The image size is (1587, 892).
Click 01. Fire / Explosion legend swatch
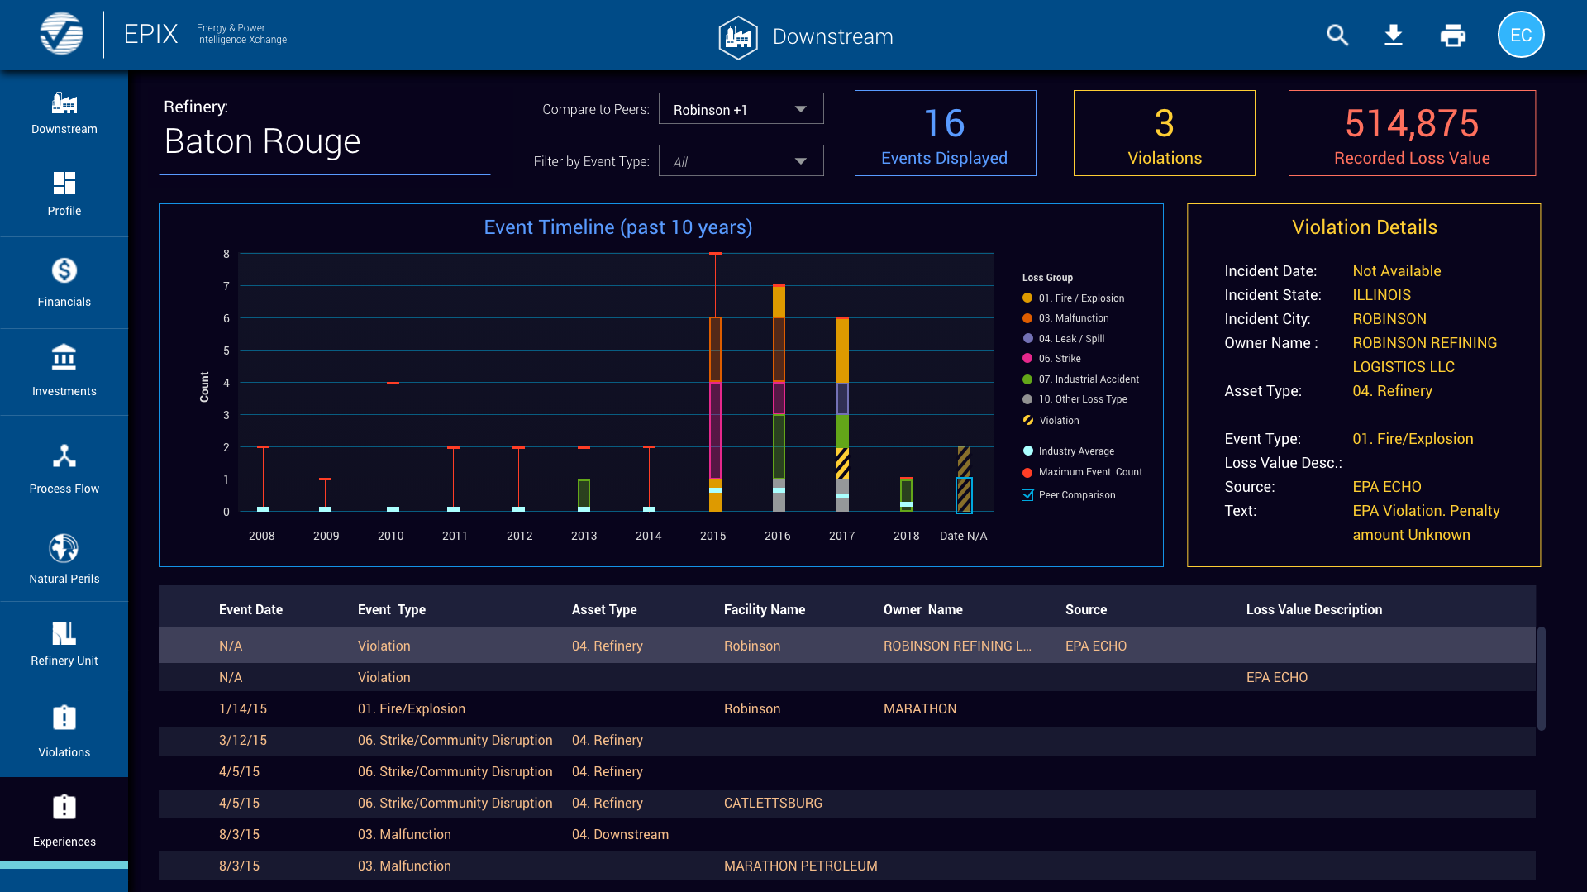pos(1027,298)
